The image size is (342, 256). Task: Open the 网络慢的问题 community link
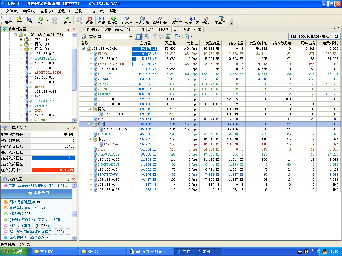click(x=20, y=202)
